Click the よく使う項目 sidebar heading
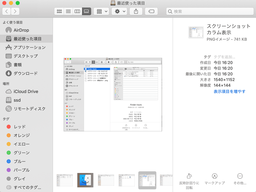This screenshot has width=256, height=192. 12,22
